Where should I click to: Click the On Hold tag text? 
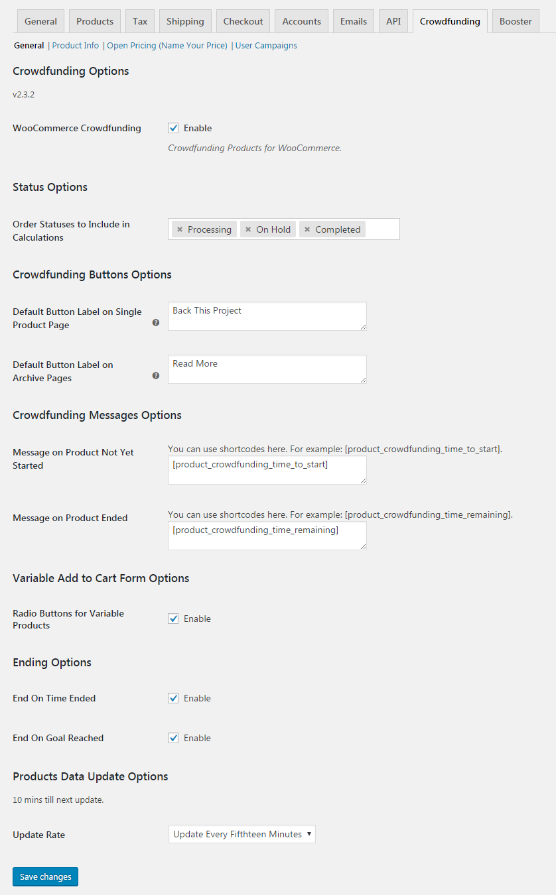point(273,229)
